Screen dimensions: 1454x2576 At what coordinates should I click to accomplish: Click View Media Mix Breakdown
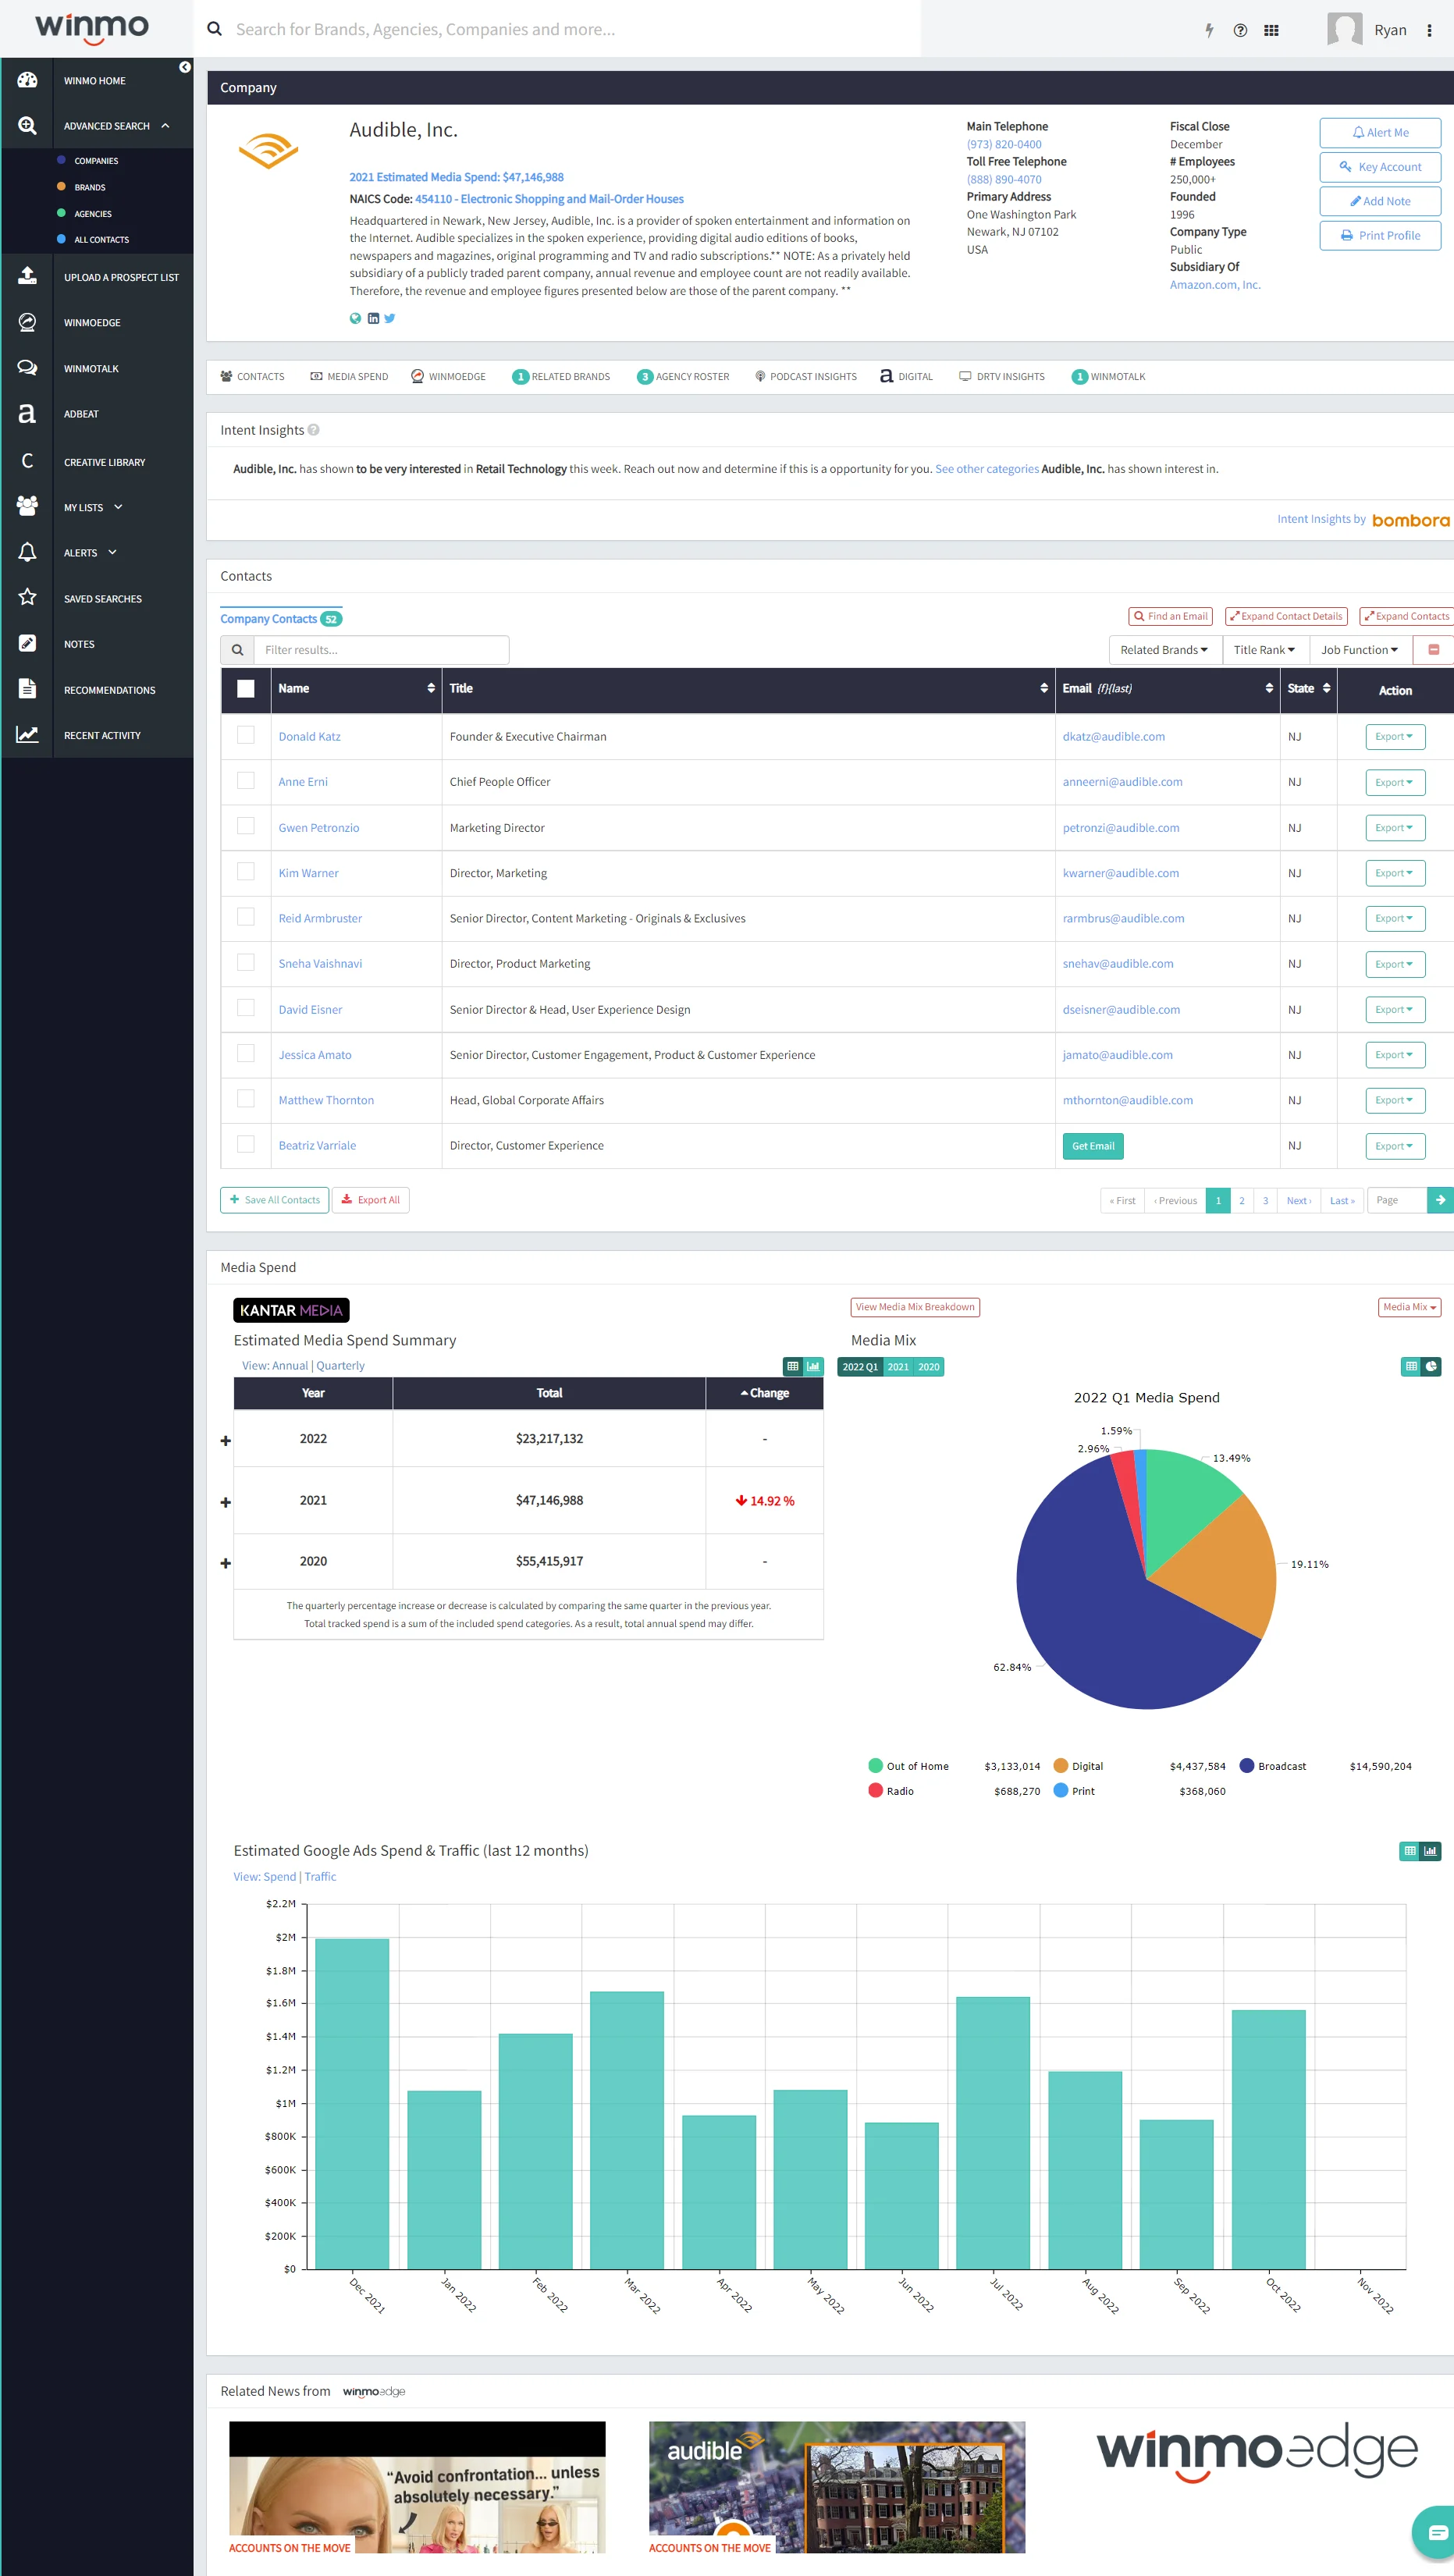point(915,1307)
